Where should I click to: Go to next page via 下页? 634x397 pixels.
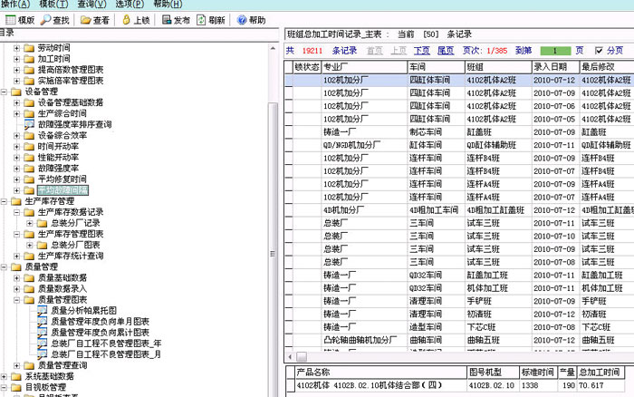pyautogui.click(x=422, y=51)
